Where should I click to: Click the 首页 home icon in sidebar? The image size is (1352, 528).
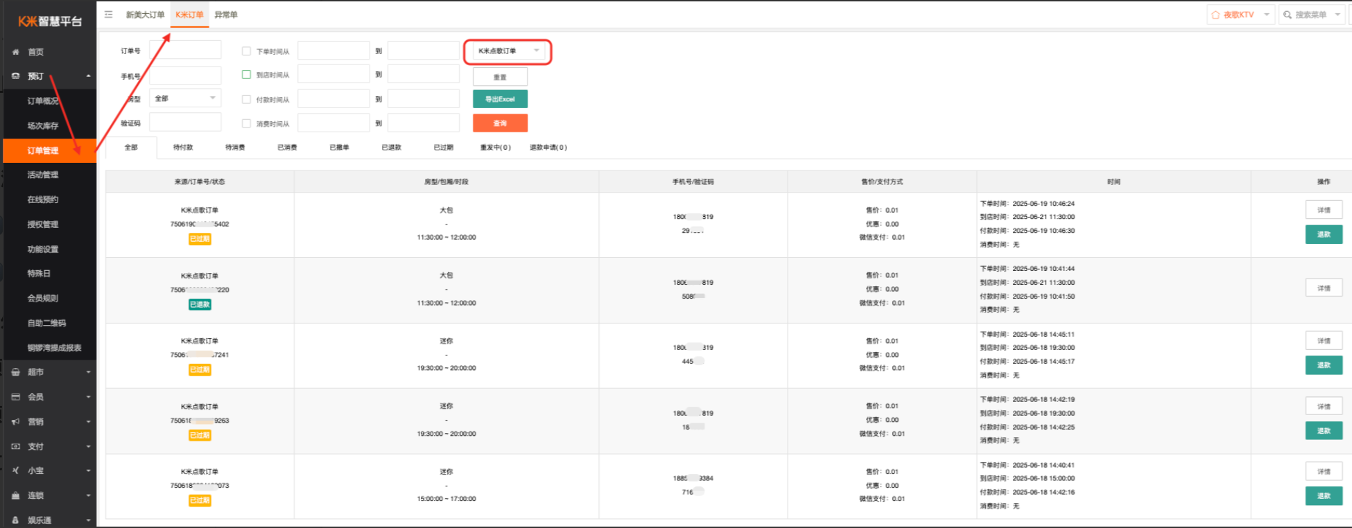(x=16, y=52)
